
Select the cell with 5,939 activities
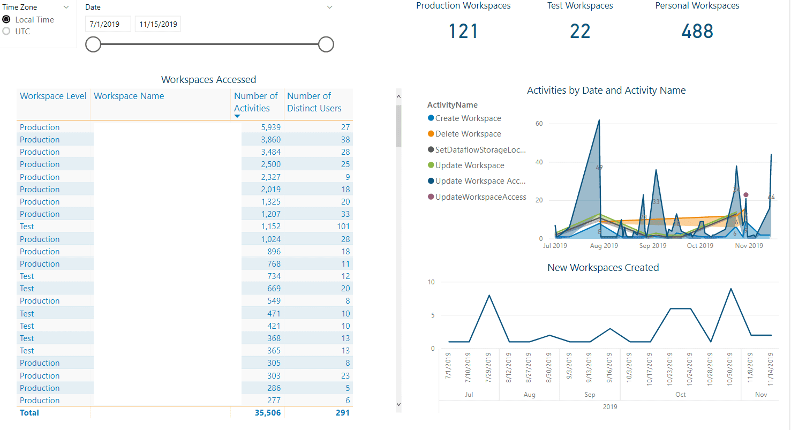coord(270,127)
